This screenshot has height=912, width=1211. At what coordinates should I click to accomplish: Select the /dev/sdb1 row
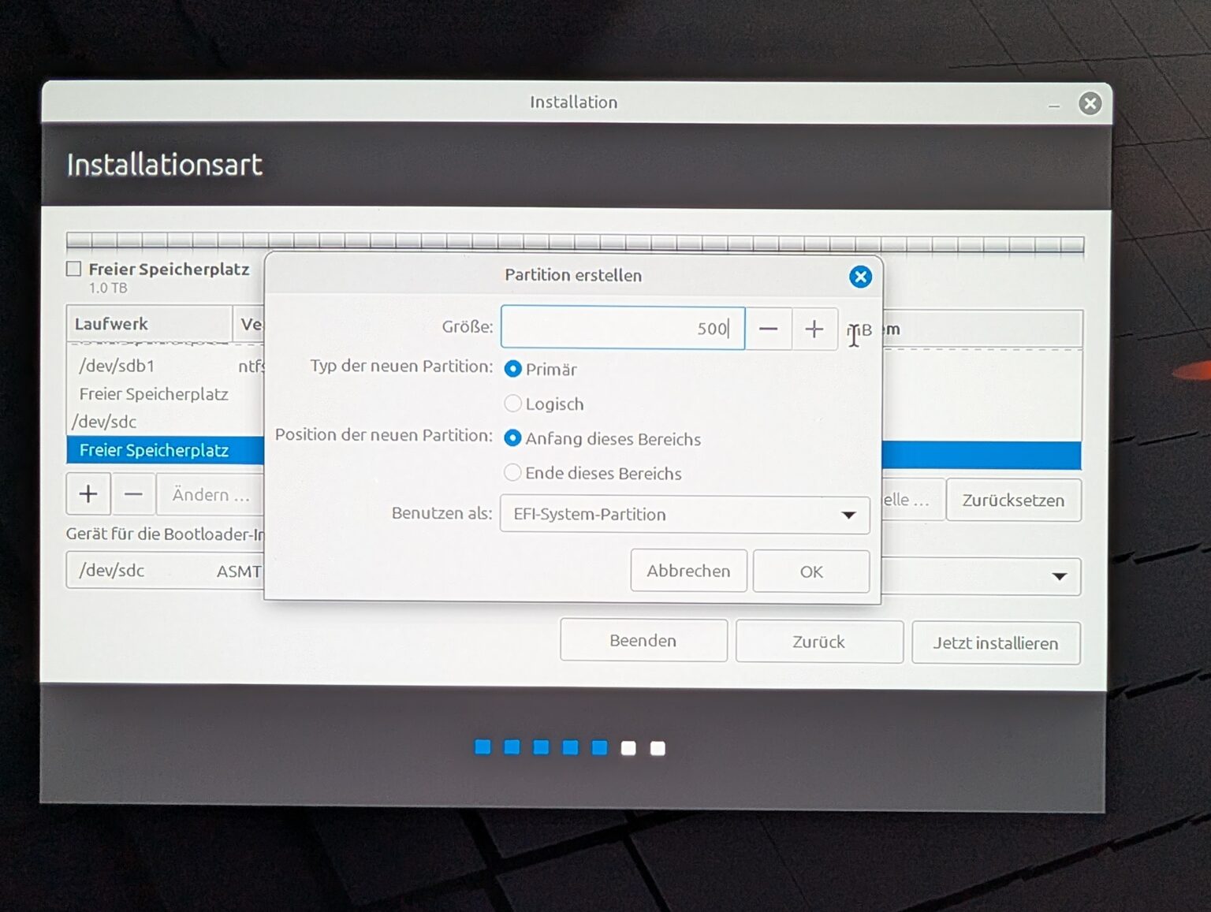[x=117, y=366]
